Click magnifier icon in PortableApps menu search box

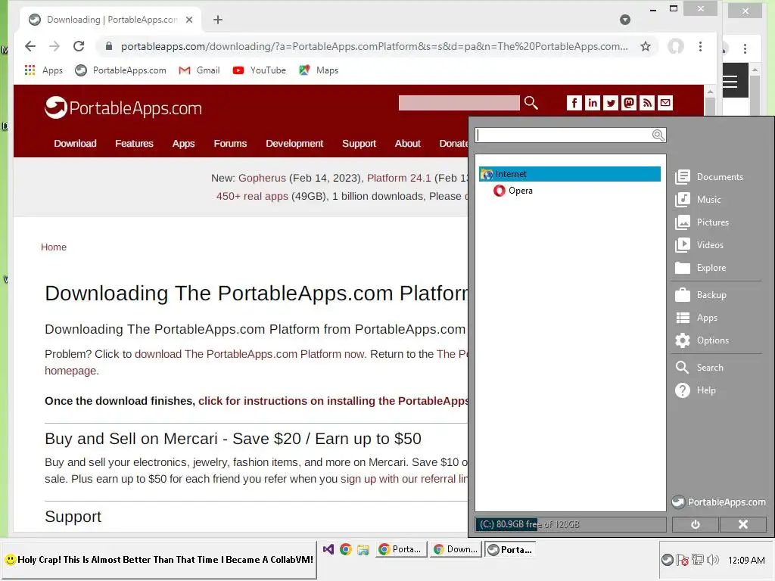point(658,135)
